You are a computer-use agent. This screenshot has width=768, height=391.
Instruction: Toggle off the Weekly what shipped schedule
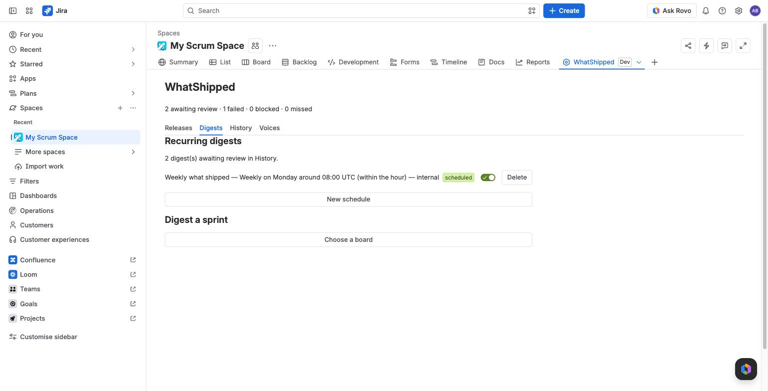coord(488,177)
